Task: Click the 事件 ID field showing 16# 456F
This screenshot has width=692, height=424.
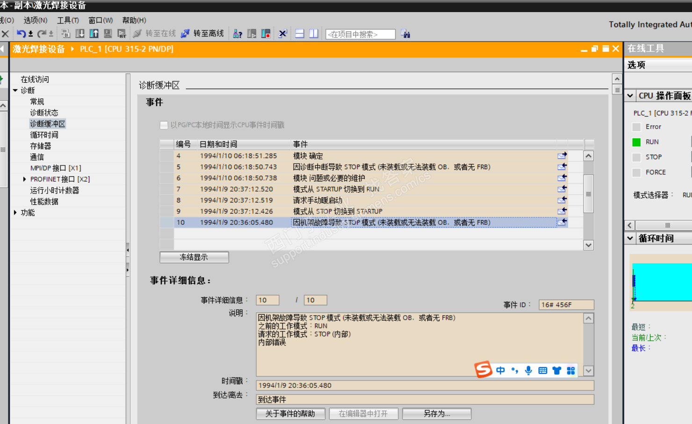Action: coord(566,305)
